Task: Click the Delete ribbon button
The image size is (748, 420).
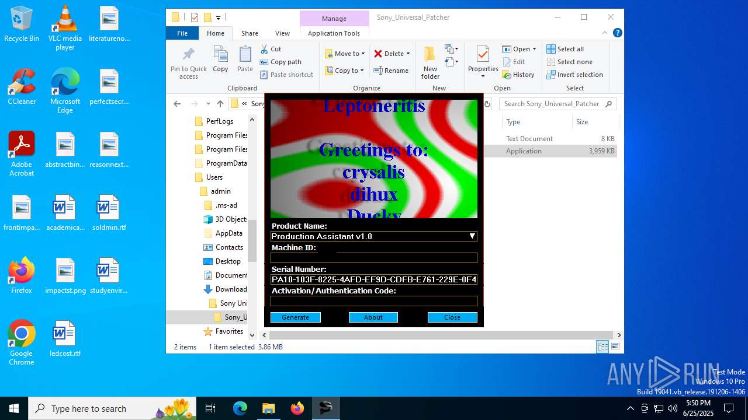Action: pyautogui.click(x=389, y=54)
